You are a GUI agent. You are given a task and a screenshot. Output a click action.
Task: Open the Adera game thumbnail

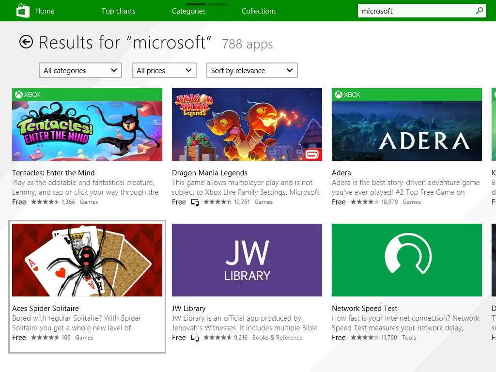[407, 124]
